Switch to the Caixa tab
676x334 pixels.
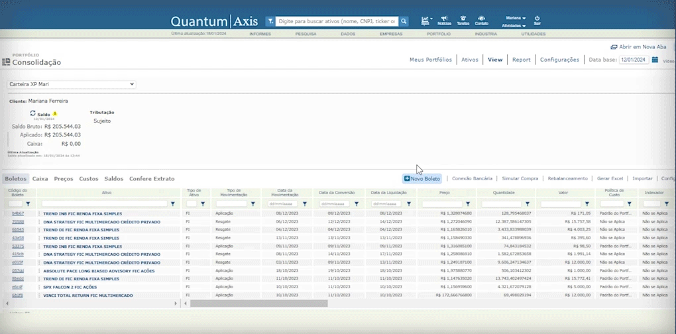coord(40,179)
